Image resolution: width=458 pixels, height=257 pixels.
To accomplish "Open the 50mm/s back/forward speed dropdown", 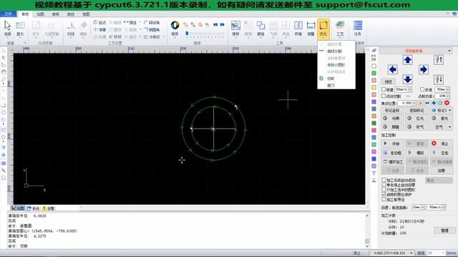I will [444, 207].
